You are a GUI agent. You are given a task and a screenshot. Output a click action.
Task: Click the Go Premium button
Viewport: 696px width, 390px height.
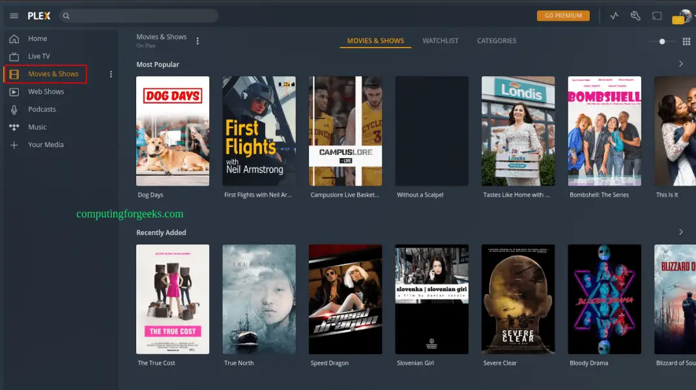pos(562,15)
